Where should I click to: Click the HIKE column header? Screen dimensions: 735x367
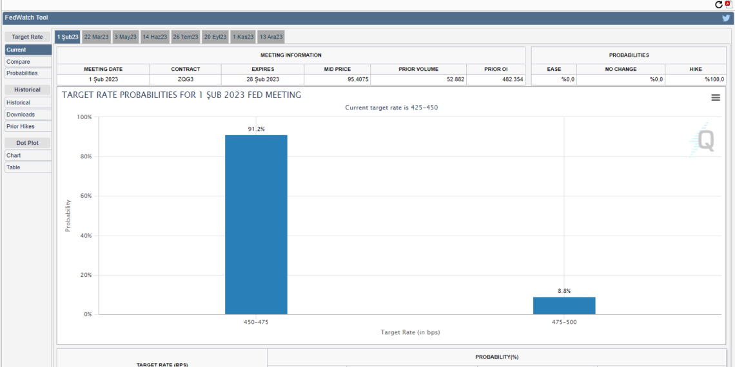click(x=695, y=70)
